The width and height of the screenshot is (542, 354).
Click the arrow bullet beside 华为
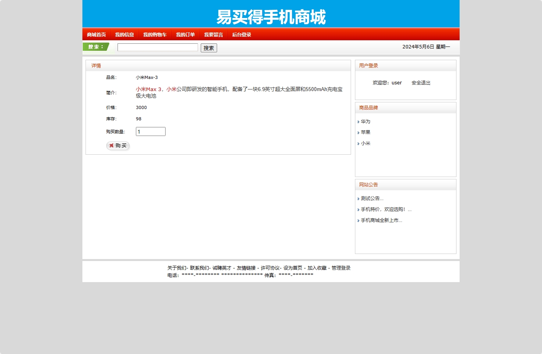(359, 122)
